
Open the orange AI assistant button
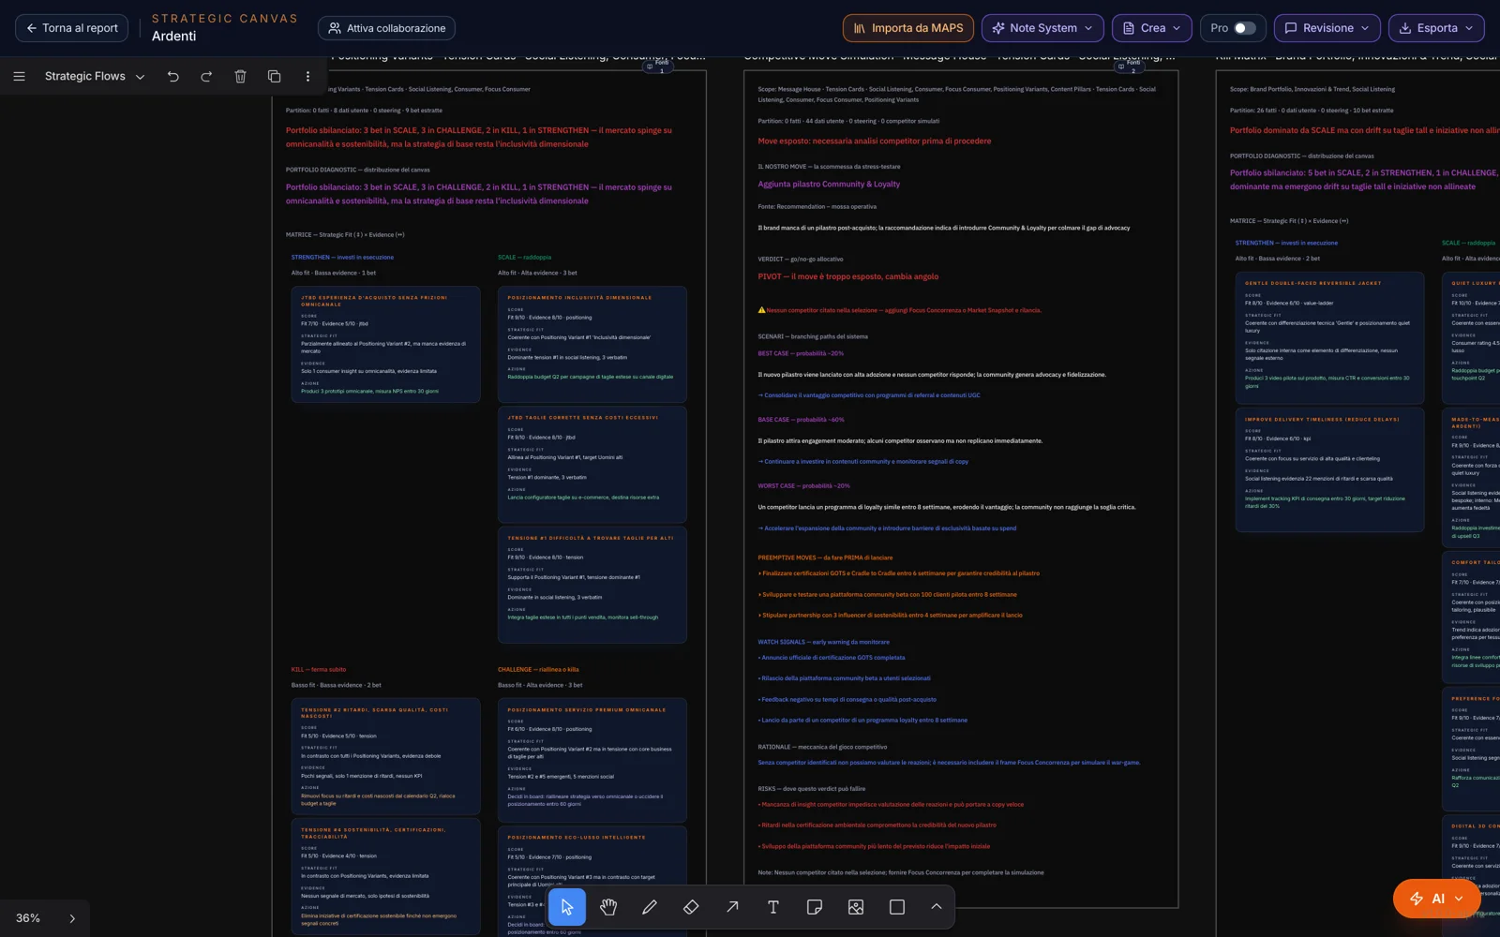[1436, 899]
